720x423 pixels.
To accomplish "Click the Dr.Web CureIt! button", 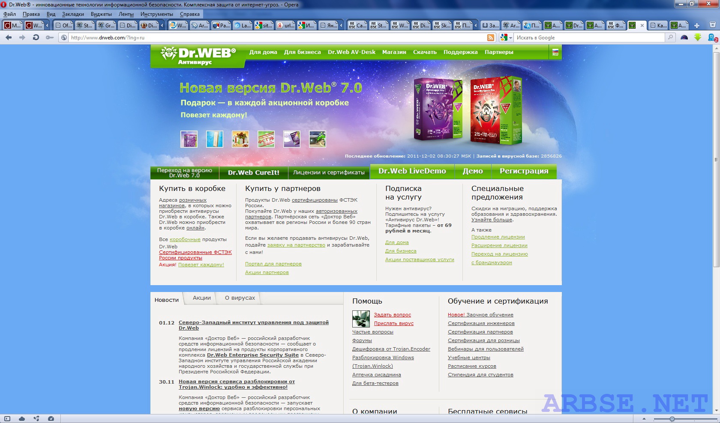I will pos(254,173).
